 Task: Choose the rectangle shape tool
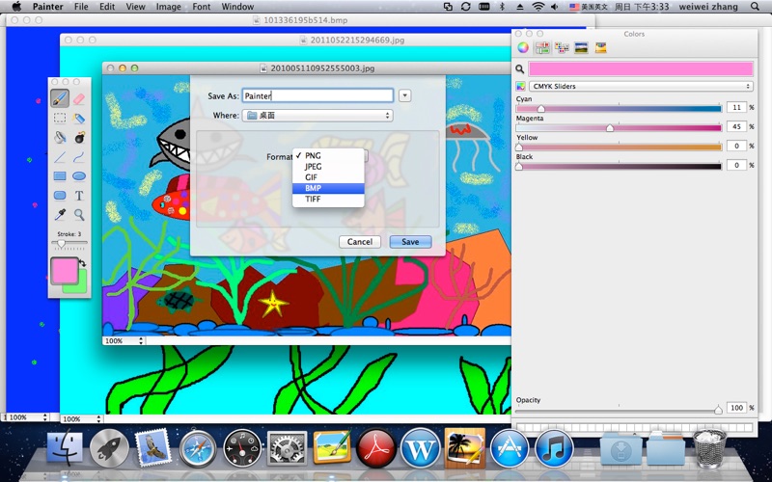coord(60,176)
